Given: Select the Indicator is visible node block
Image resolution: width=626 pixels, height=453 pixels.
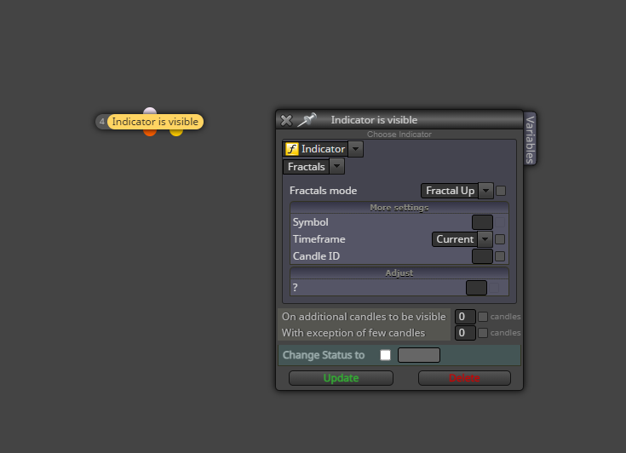Looking at the screenshot, I should tap(155, 122).
